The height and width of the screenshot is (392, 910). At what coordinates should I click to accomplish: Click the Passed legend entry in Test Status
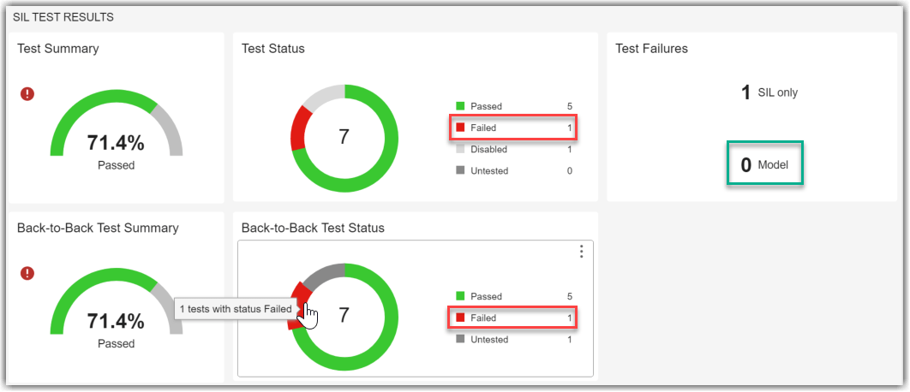point(486,106)
